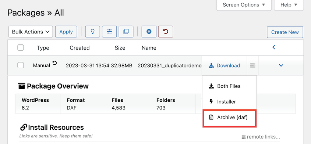The width and height of the screenshot is (311, 144).
Task: Select Both Files from the download menu
Action: pos(229,86)
